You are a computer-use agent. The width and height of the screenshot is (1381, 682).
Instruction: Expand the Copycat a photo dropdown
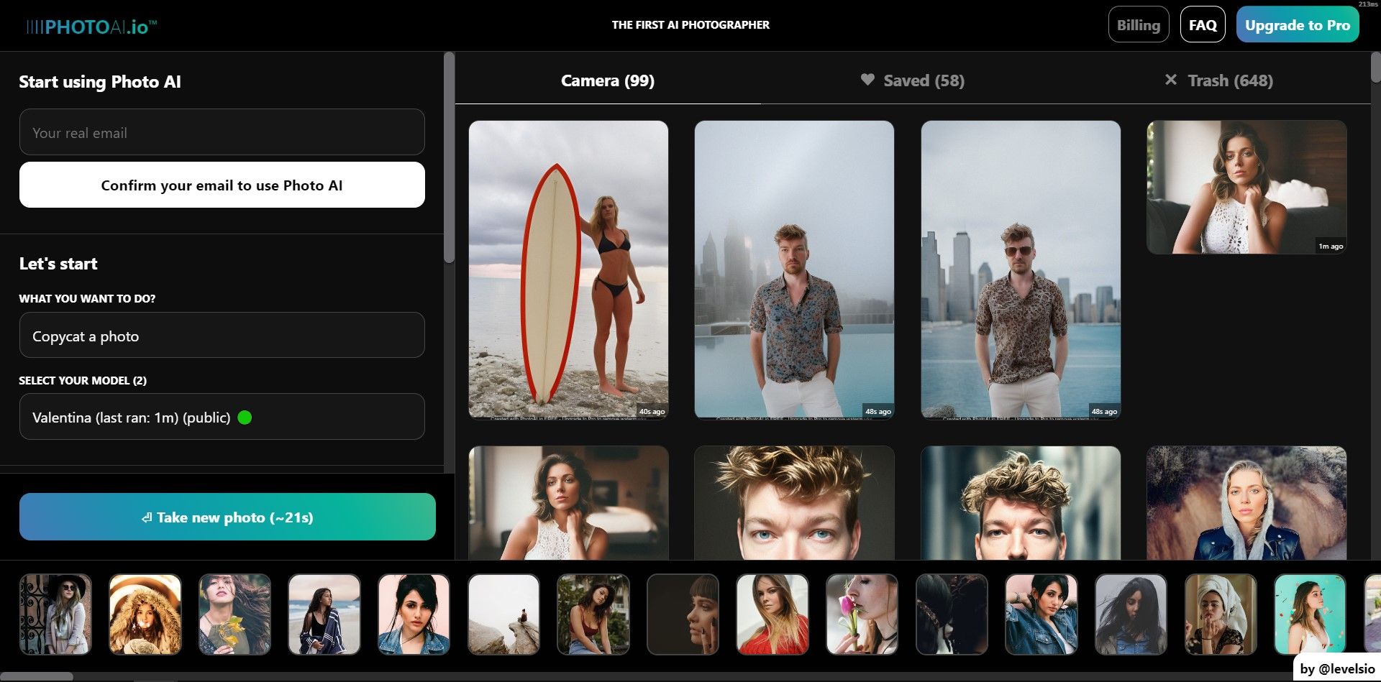tap(222, 336)
